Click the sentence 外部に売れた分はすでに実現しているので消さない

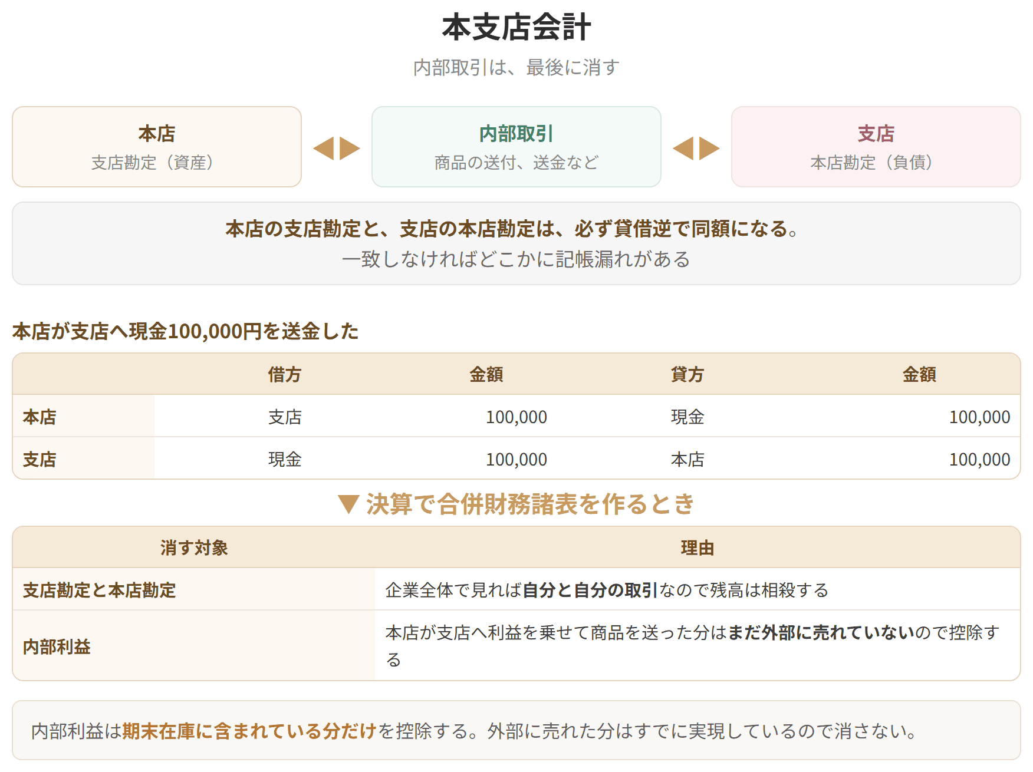point(702,731)
